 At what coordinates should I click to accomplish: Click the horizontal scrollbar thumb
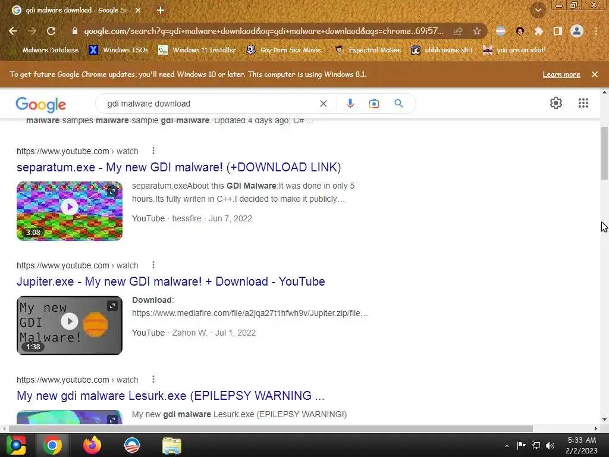271,428
